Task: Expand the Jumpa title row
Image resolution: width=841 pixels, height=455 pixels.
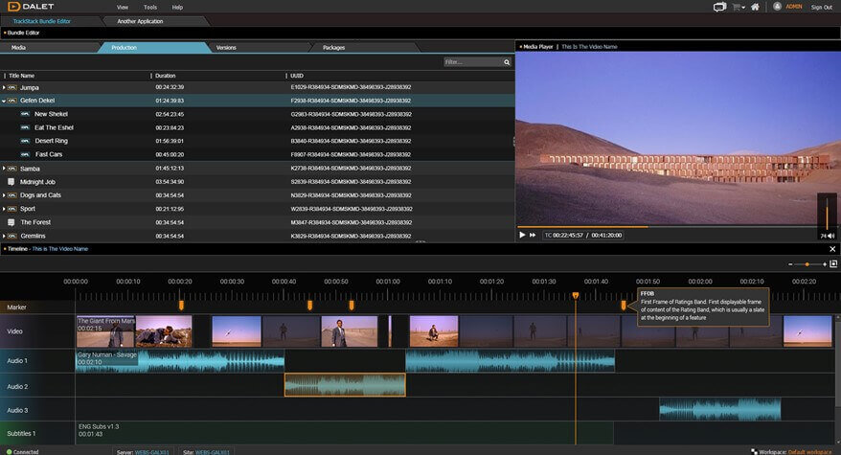Action: 4,87
